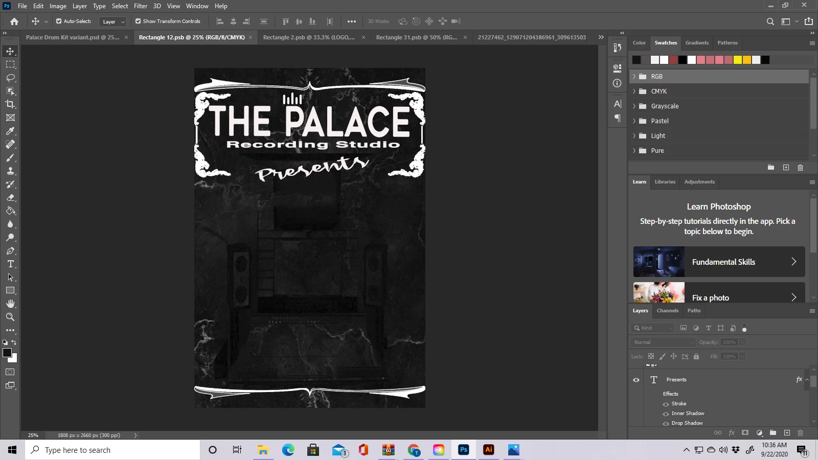Viewport: 818px width, 460px height.
Task: Create a new swatch group folder
Action: tap(771, 168)
